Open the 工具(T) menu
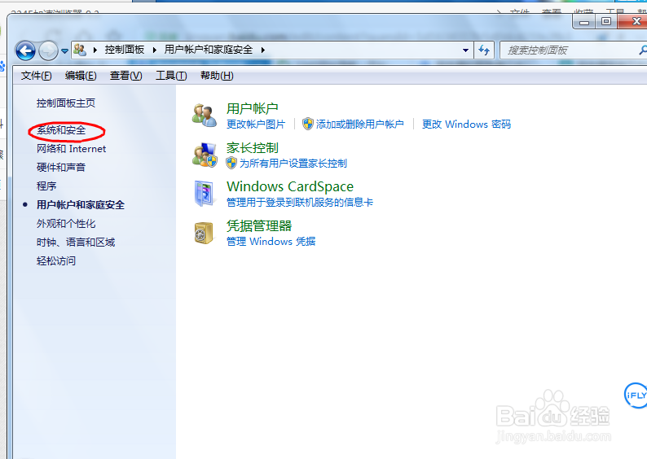Viewport: 647px width, 459px height. 171,76
